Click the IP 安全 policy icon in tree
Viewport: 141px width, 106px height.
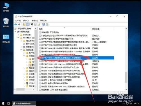click(x=27, y=83)
